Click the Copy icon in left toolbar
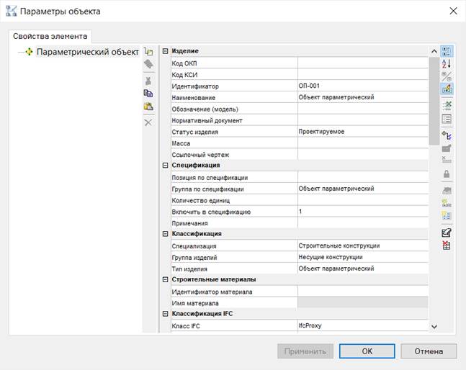This screenshot has width=466, height=370. point(148,94)
